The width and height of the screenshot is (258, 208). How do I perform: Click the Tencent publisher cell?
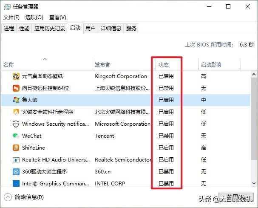pyautogui.click(x=104, y=136)
